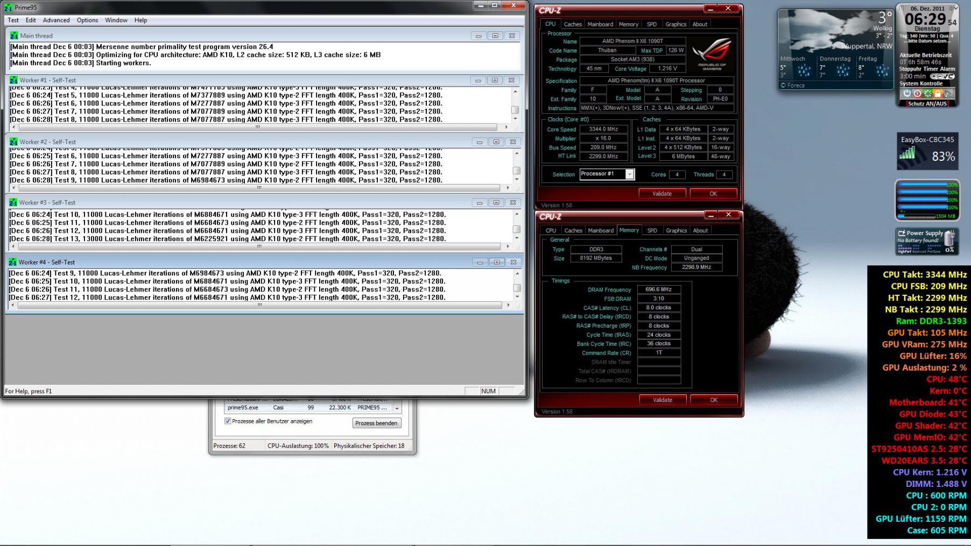This screenshot has width=971, height=546.
Task: Click the Core Speed field showing 3344.0 MHz
Action: (604, 129)
